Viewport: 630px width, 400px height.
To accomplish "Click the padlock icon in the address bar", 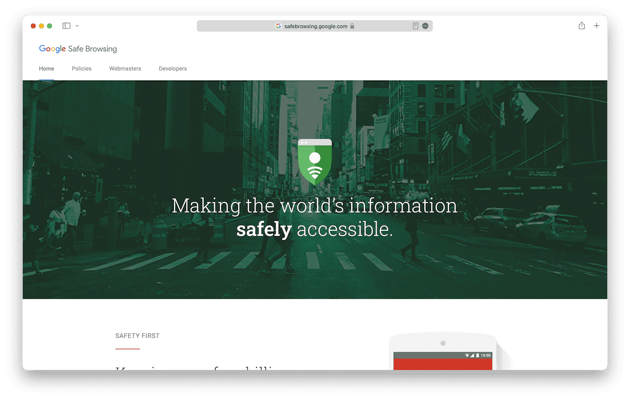I will coord(352,26).
